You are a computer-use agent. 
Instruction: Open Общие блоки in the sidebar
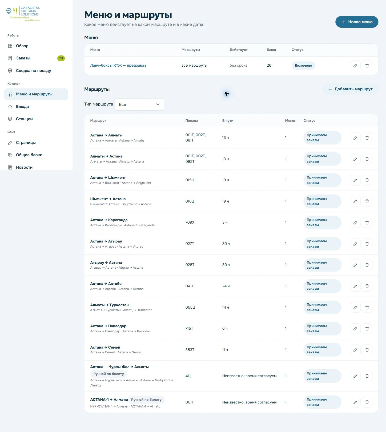click(x=36, y=155)
